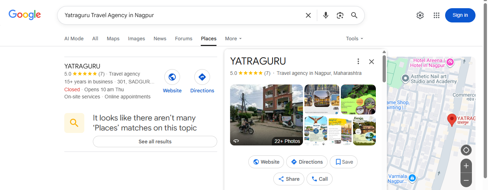Switch to the News tab
The height and width of the screenshot is (190, 488).
(x=160, y=38)
